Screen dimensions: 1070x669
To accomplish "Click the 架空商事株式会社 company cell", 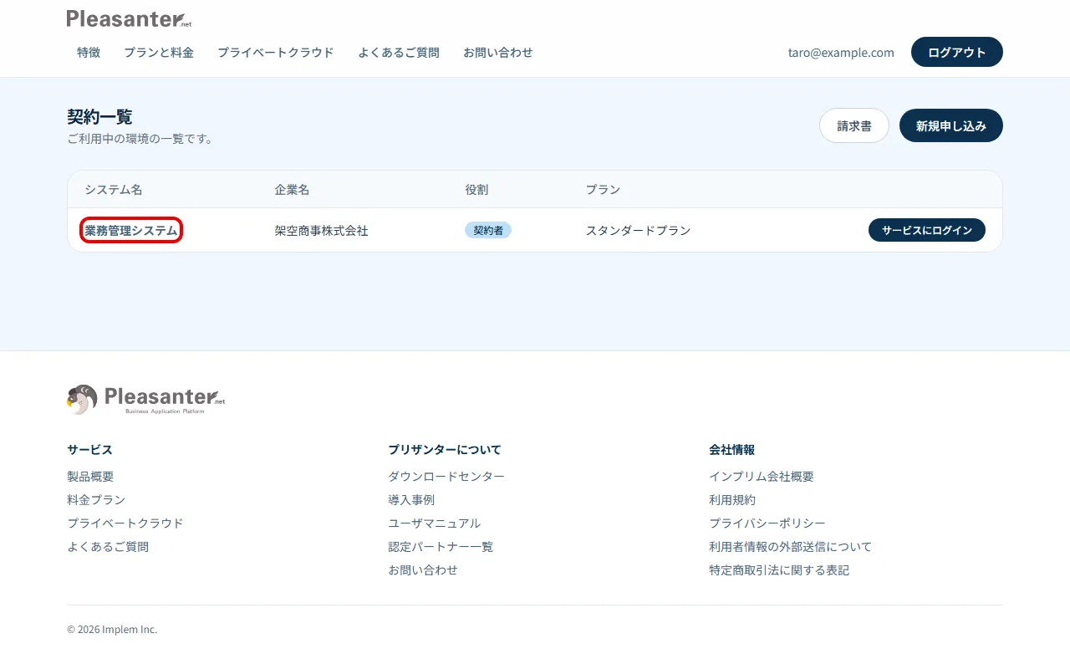I will pyautogui.click(x=321, y=230).
